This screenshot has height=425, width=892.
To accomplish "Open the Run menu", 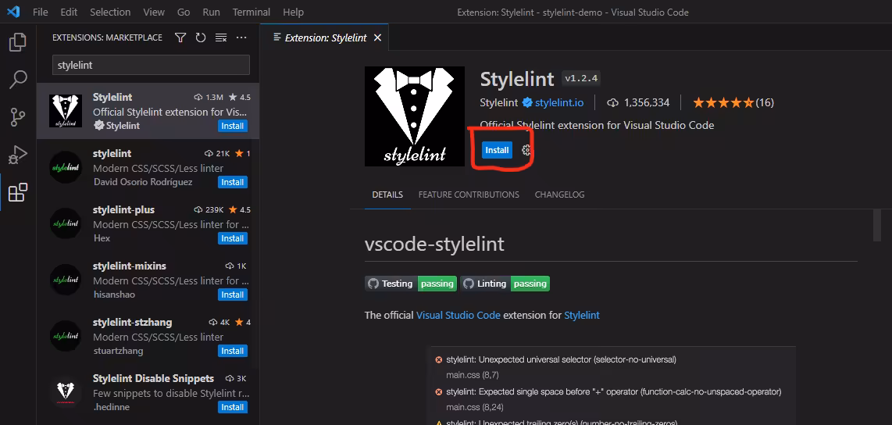I will [x=212, y=12].
